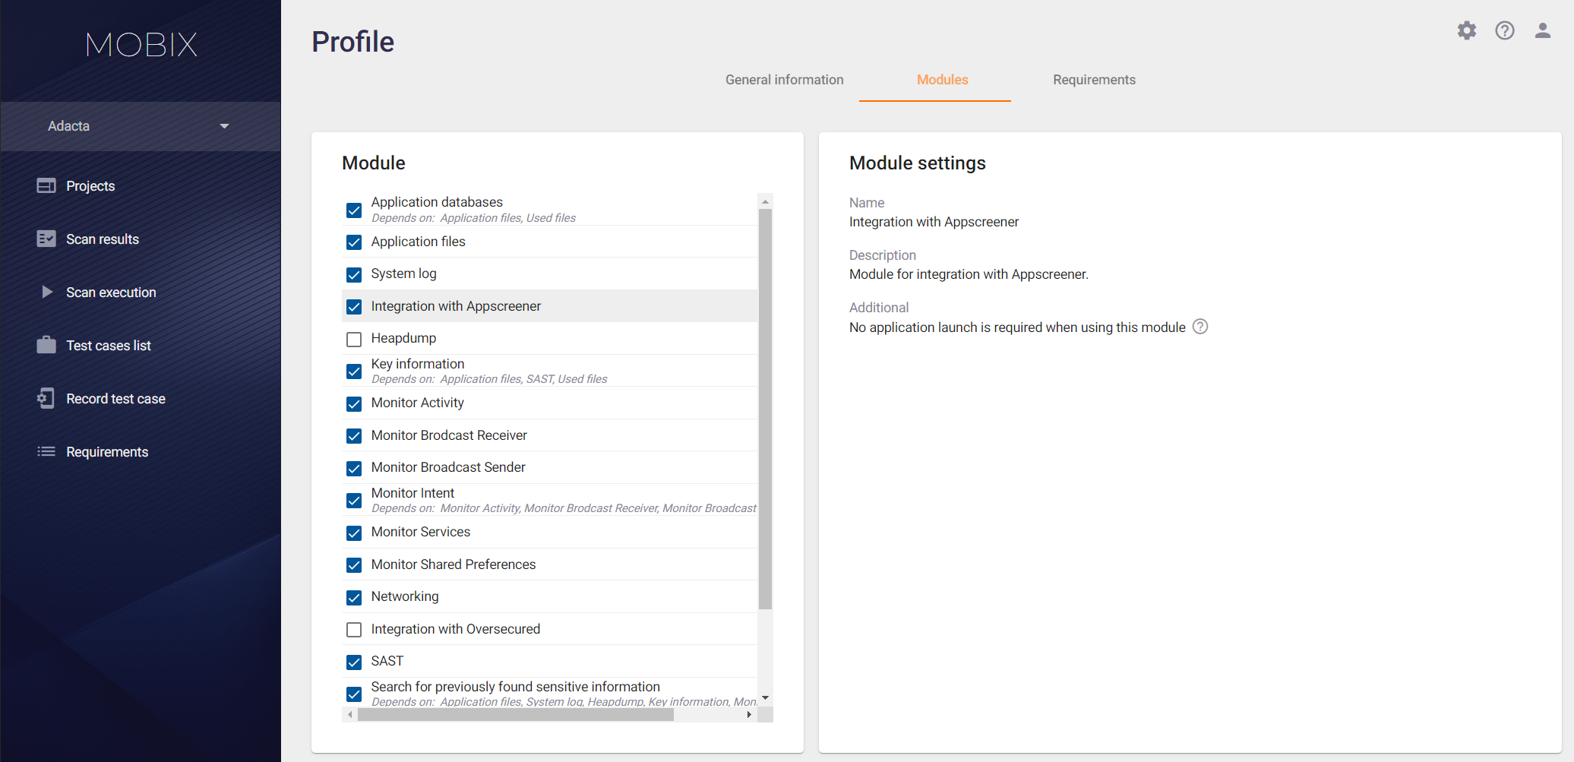Select the Key information row label
The height and width of the screenshot is (762, 1574).
[418, 364]
